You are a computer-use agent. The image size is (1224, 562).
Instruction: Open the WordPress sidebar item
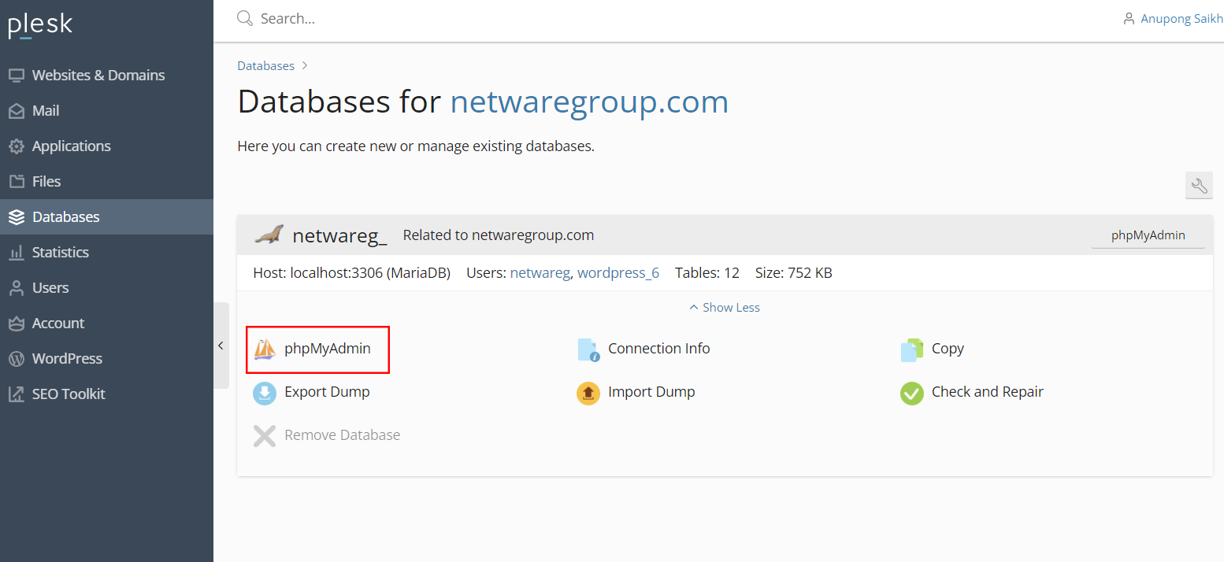67,359
